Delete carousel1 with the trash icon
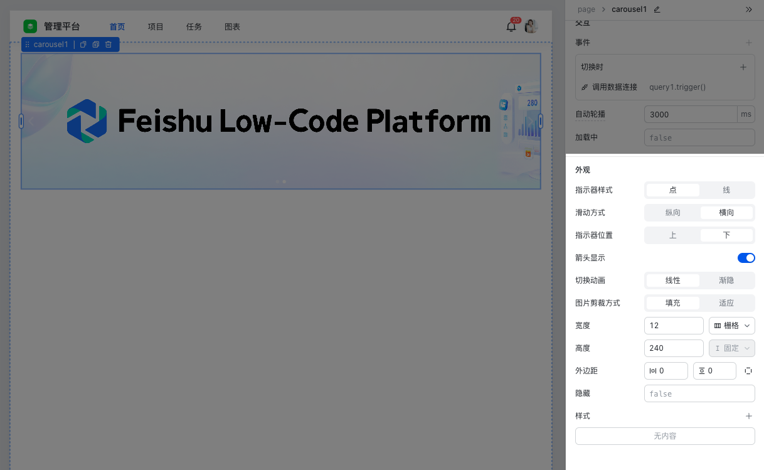Screen dimensions: 764x470 (109, 45)
